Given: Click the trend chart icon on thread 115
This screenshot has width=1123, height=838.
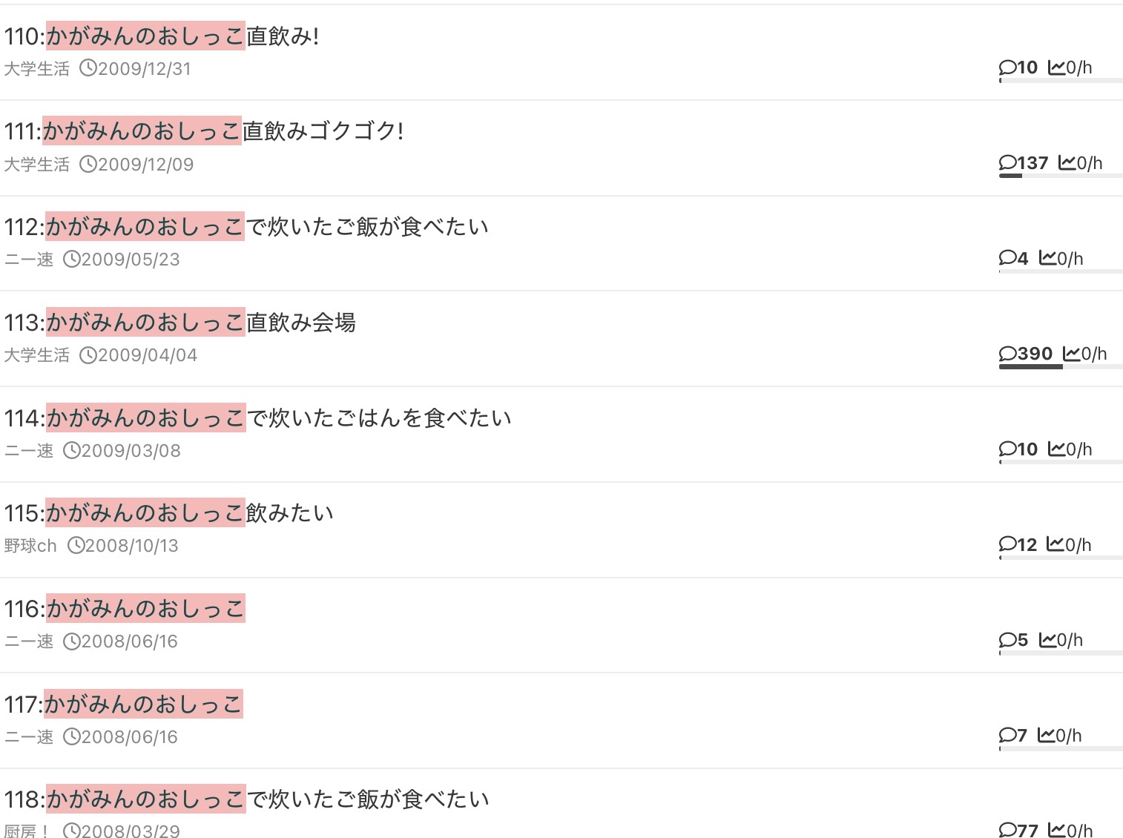Looking at the screenshot, I should 1056,545.
